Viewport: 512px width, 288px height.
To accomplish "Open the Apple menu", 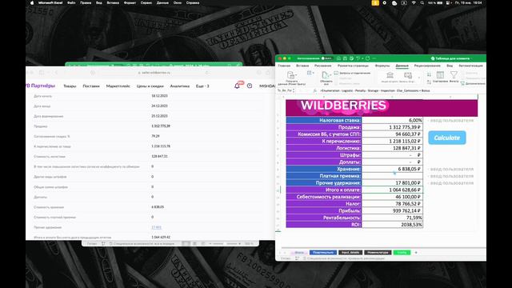I will pyautogui.click(x=32, y=3).
